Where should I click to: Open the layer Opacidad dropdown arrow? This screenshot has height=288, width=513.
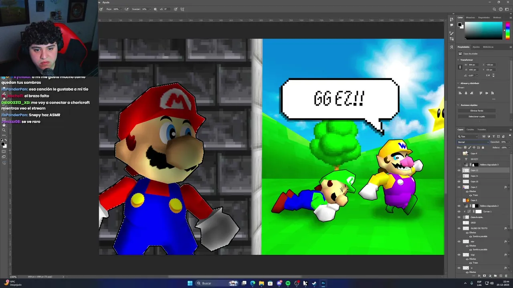pos(509,142)
